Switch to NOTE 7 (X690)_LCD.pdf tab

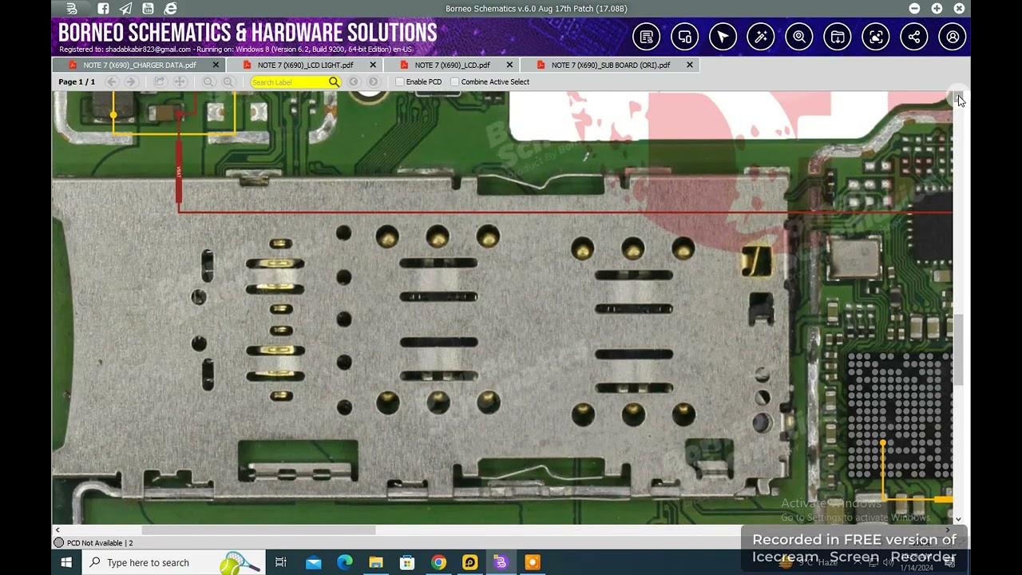click(452, 65)
